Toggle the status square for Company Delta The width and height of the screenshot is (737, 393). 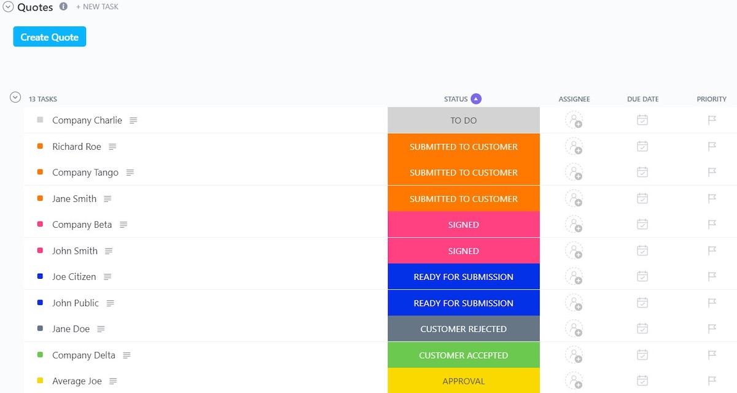click(40, 355)
